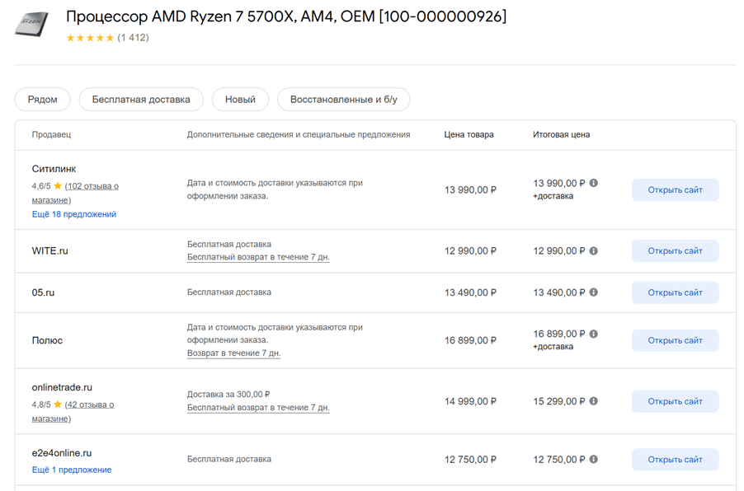Viewport: 744px width, 491px height.
Task: Open Ситилинк 102 отзыва о магазине link
Action: coord(91,186)
